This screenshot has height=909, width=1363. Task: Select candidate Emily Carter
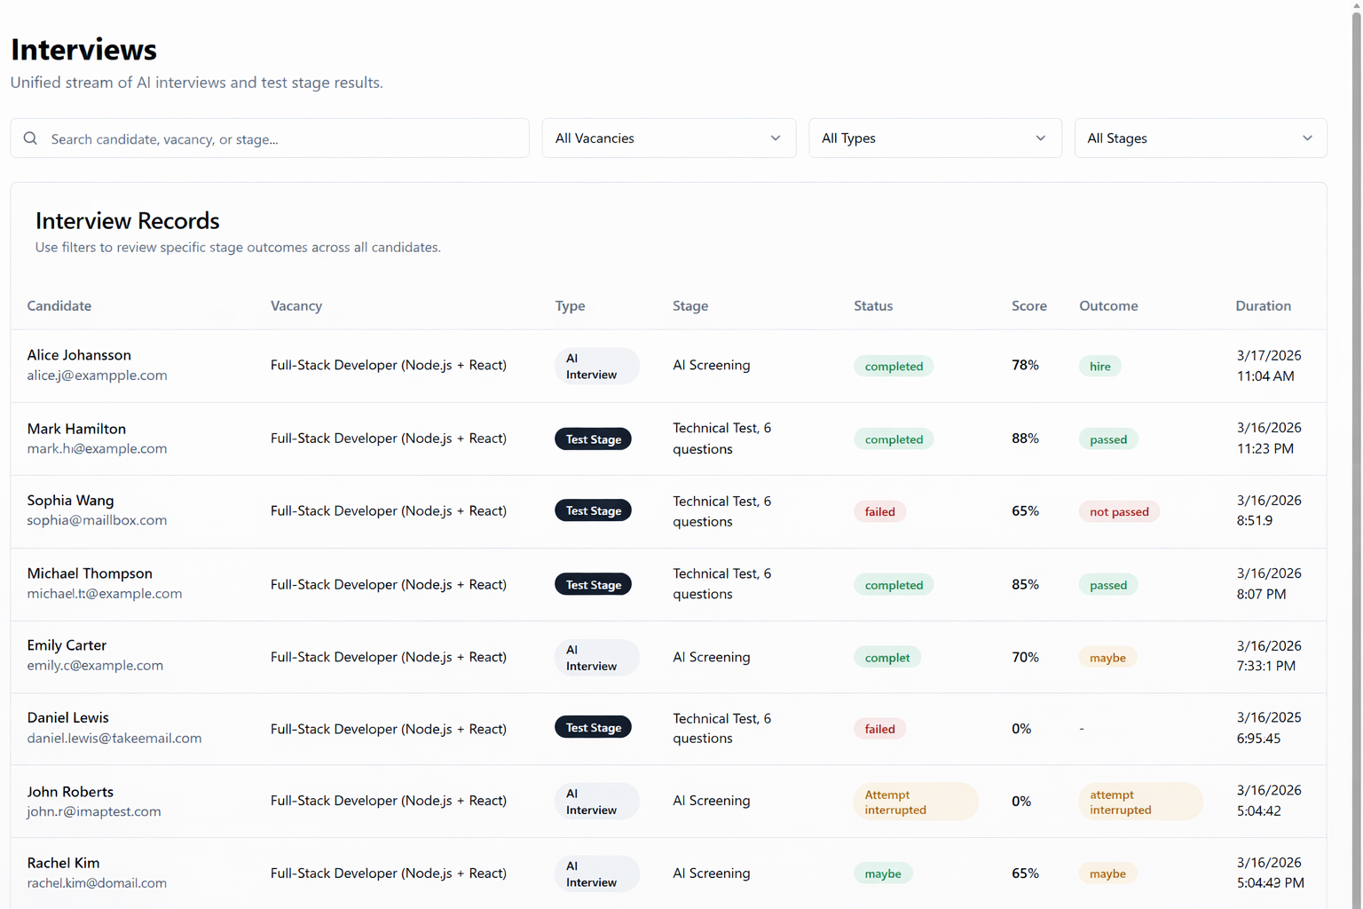coord(67,645)
